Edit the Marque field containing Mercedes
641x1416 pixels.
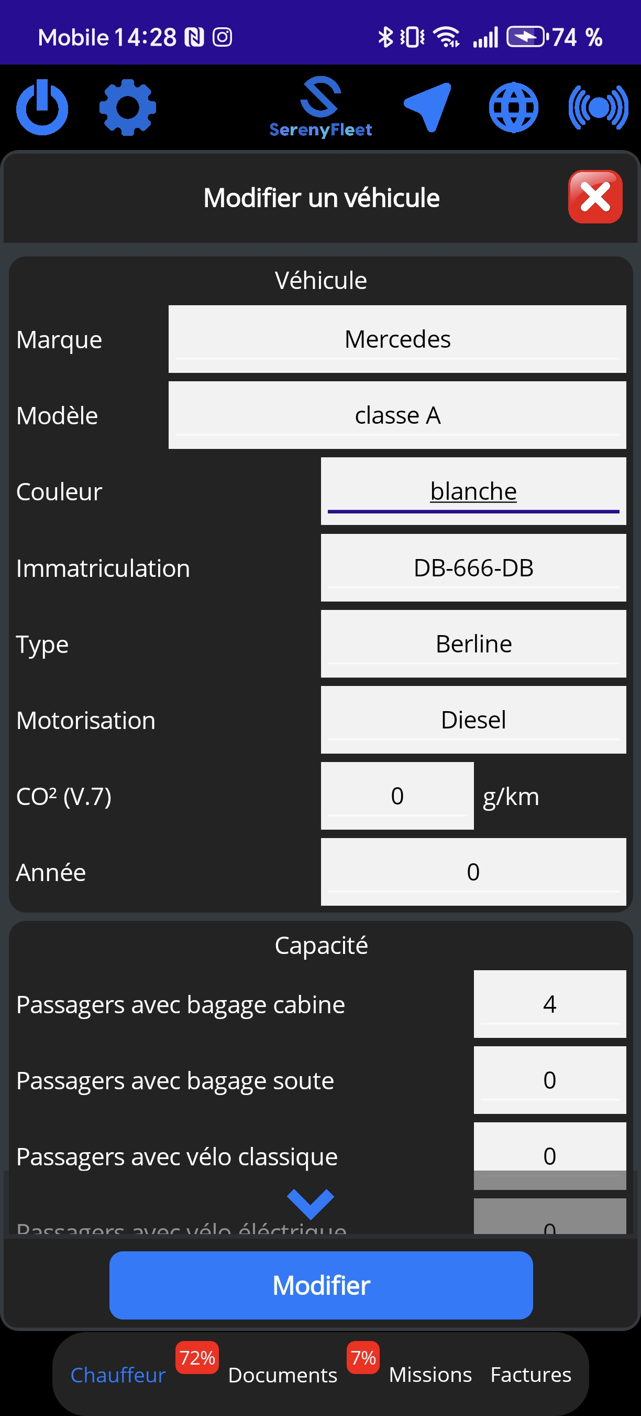(x=397, y=339)
